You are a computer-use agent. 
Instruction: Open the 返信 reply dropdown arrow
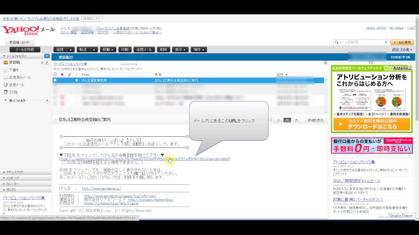pos(71,50)
